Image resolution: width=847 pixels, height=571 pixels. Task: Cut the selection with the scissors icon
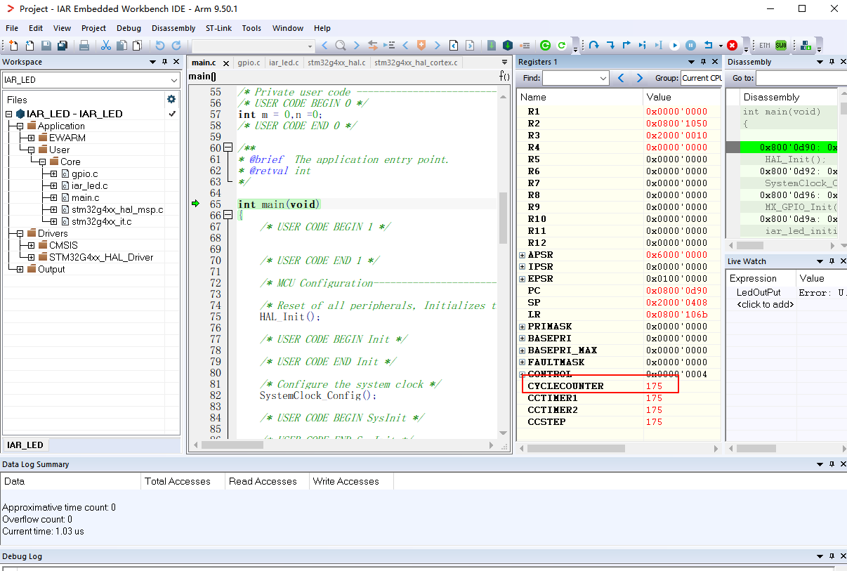(106, 46)
